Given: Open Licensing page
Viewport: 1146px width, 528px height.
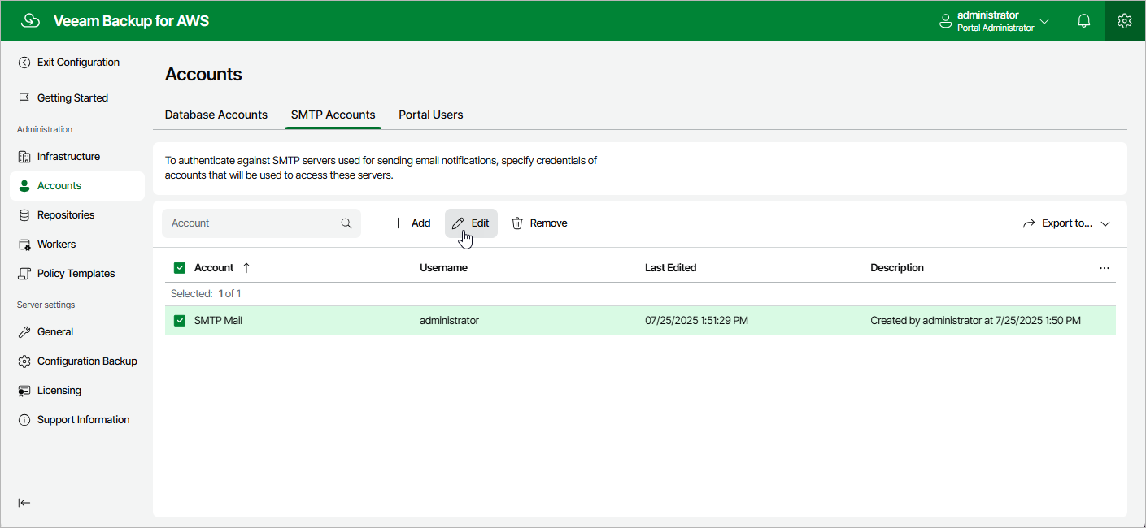Looking at the screenshot, I should (59, 391).
